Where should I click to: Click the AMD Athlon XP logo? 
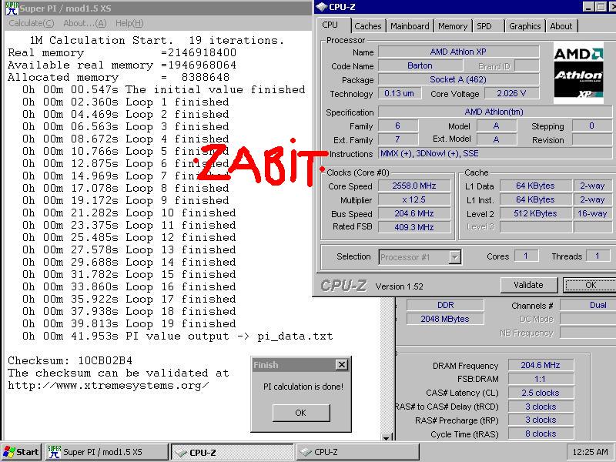pos(578,73)
